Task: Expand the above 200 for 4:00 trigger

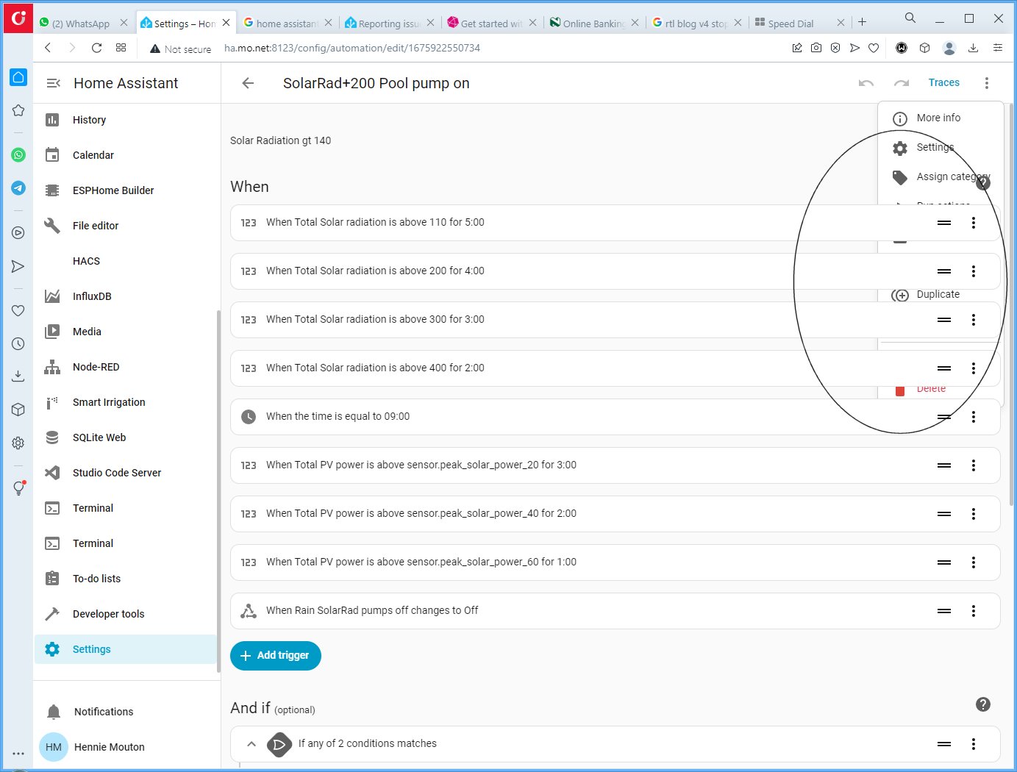Action: 615,271
